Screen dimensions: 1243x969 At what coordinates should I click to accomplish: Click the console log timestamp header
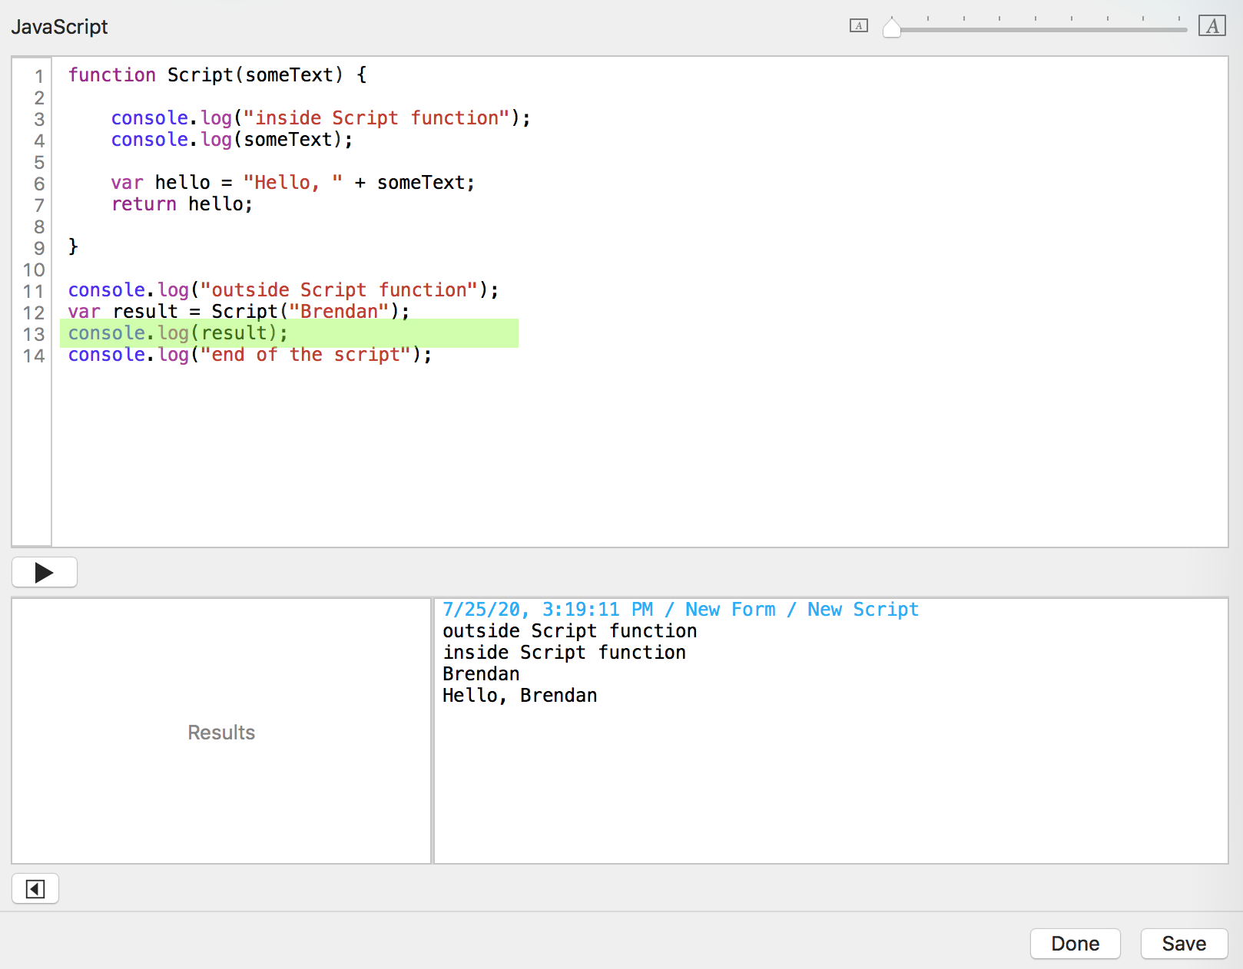point(680,610)
